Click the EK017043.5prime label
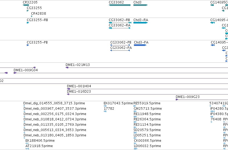The width and height of the screenshot is (228, 150). [x=118, y=103]
